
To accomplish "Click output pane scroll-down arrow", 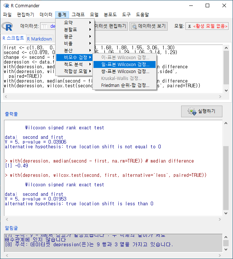I will point(226,213).
